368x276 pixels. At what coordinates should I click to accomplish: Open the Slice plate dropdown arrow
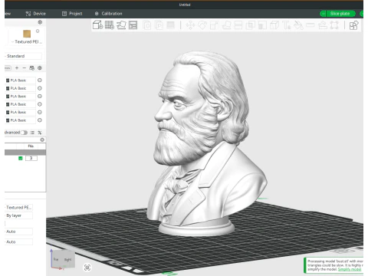(323, 14)
